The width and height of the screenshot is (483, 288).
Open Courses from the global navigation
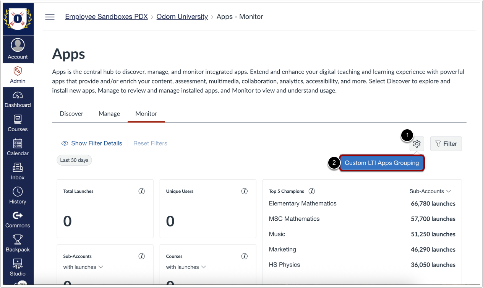point(18,123)
